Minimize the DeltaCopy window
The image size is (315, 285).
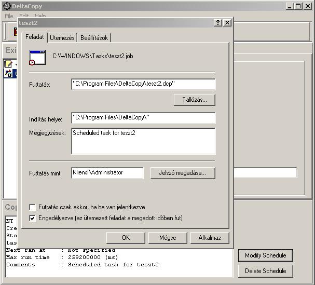click(290, 6)
